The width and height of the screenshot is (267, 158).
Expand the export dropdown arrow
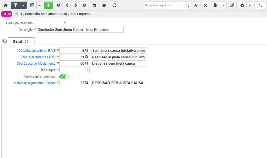[x=223, y=5]
